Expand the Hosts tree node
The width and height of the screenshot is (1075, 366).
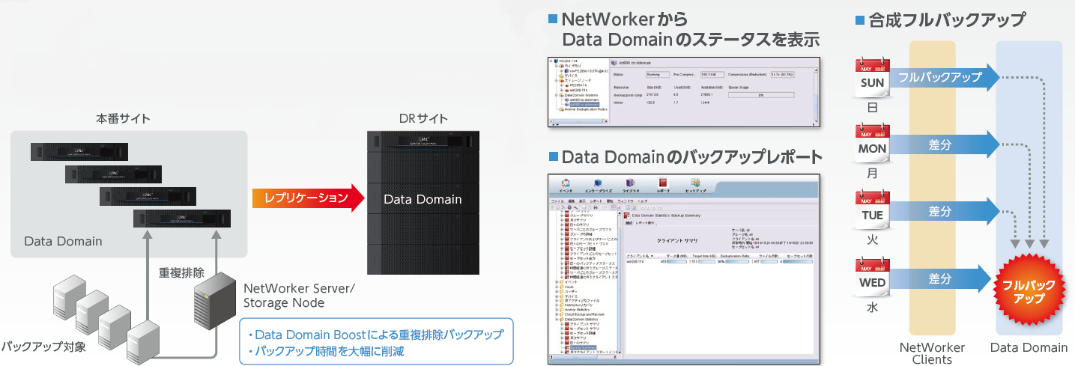[x=557, y=287]
